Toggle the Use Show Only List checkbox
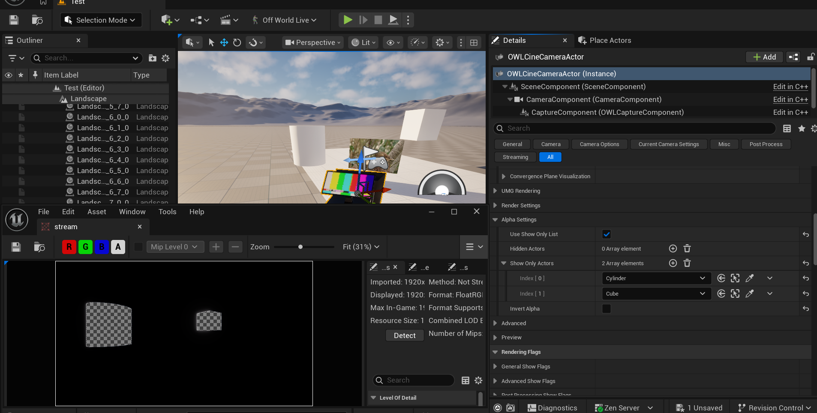The image size is (817, 413). coord(607,234)
